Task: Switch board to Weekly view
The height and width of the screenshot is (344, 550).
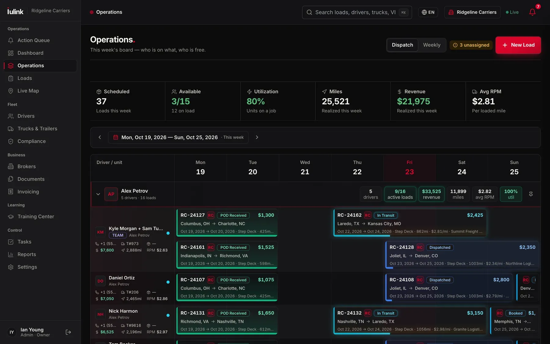Action: 431,45
